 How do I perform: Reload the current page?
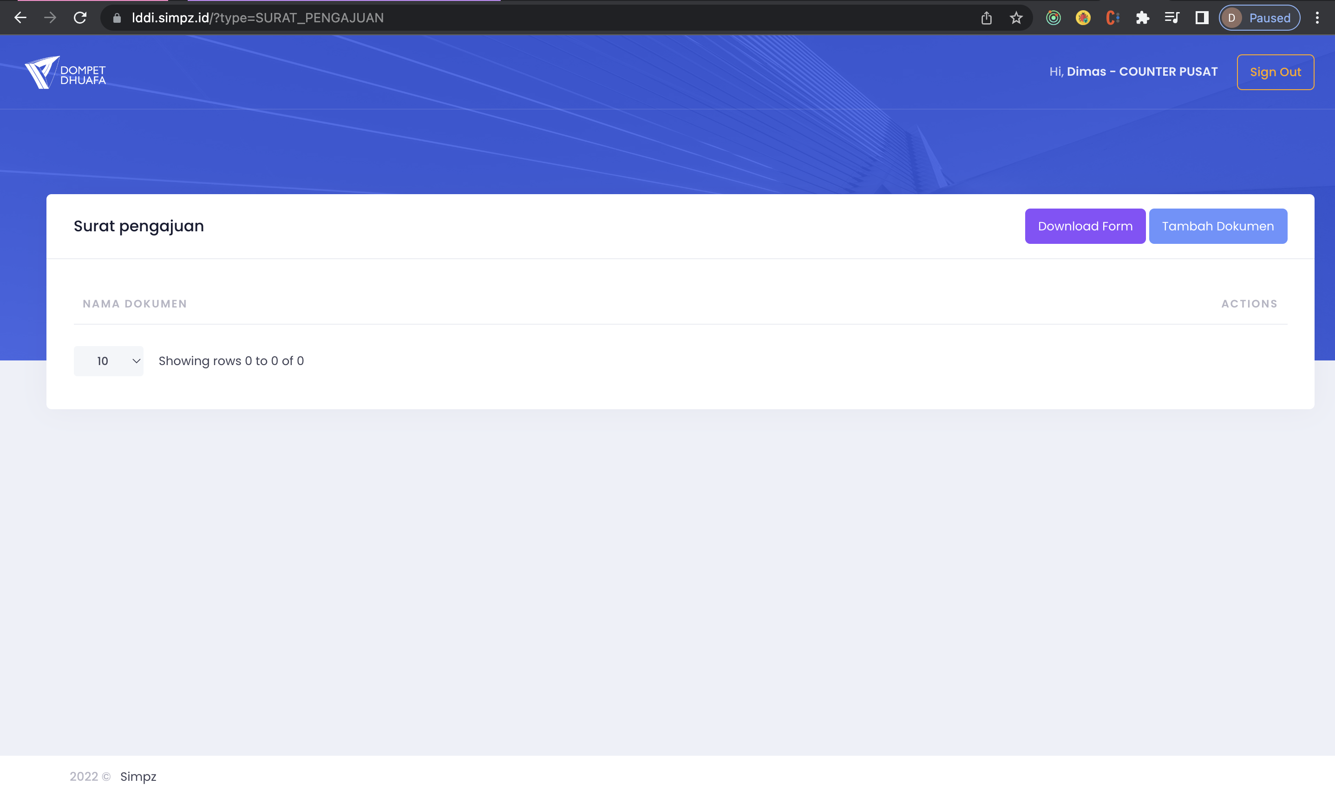coord(80,18)
